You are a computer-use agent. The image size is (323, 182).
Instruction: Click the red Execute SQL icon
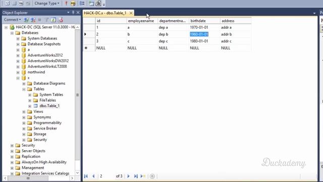[66, 4]
